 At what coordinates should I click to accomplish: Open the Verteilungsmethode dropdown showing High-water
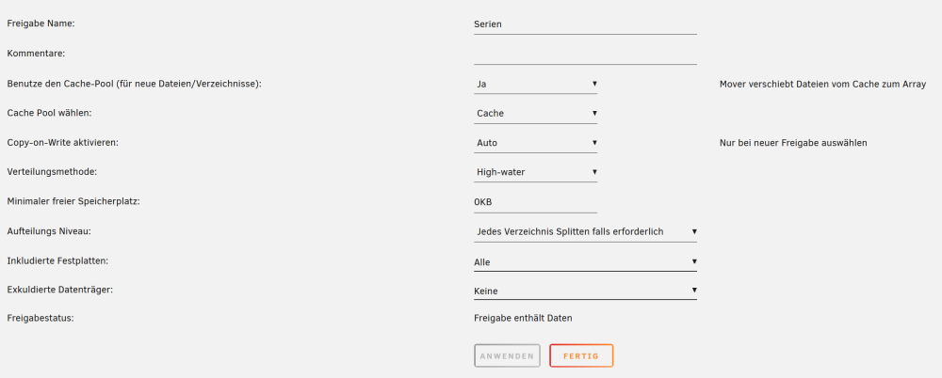[535, 172]
